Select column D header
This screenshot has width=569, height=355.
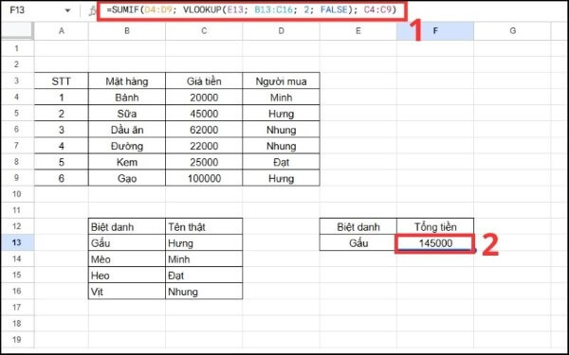click(x=282, y=31)
